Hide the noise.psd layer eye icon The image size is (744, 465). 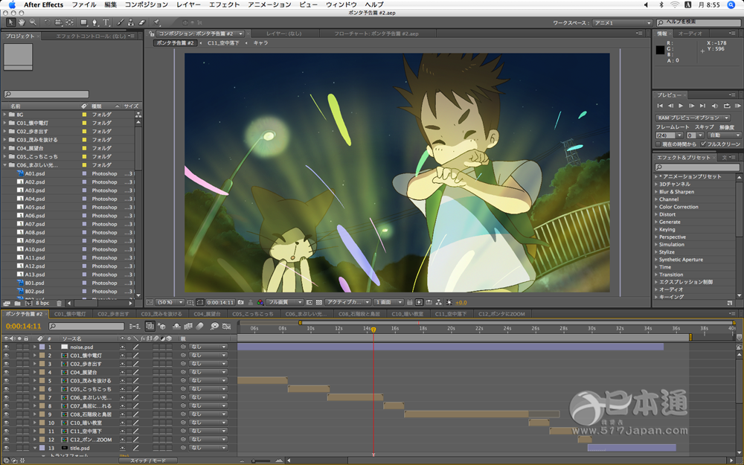coord(6,347)
